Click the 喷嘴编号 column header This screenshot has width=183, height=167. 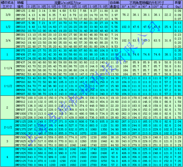[x=20, y=5]
